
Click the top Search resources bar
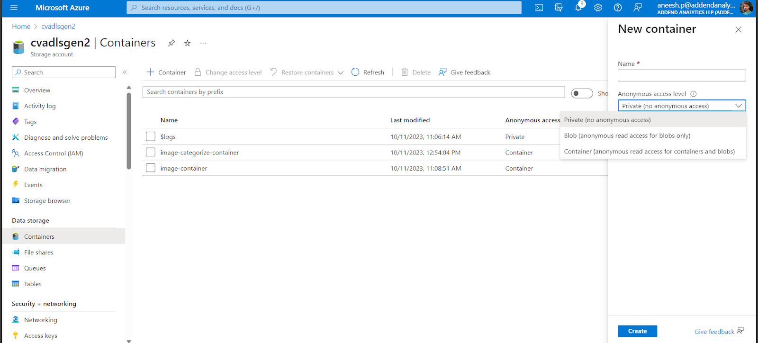coord(324,8)
